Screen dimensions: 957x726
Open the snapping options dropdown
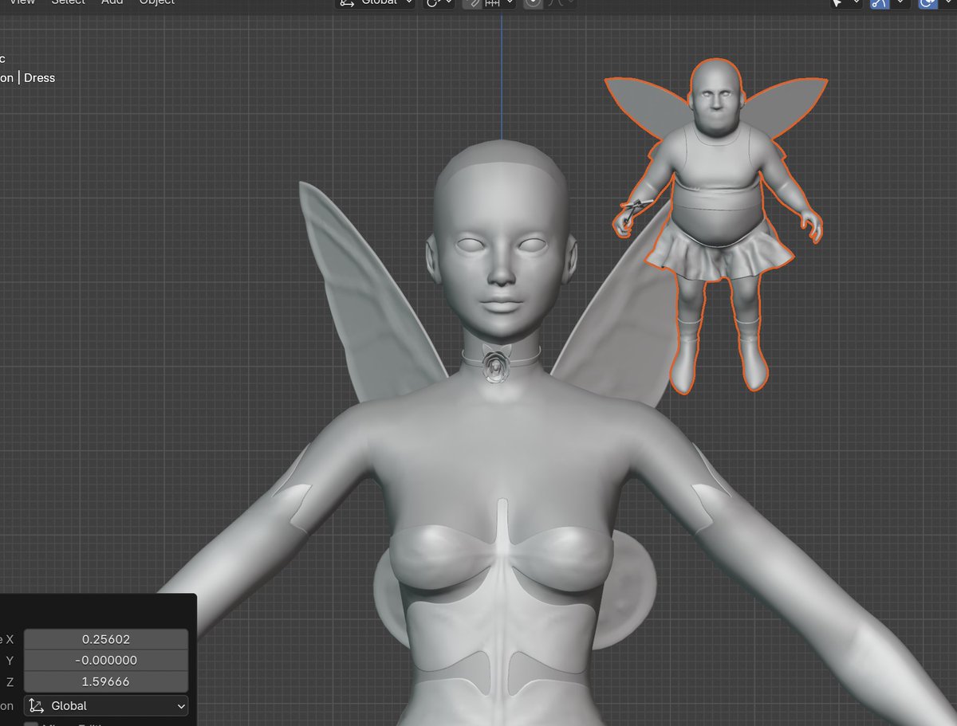pyautogui.click(x=500, y=3)
